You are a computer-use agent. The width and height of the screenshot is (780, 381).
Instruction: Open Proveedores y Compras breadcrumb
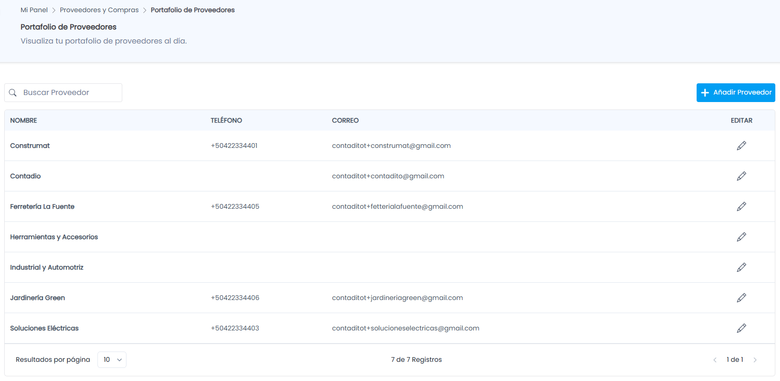99,10
